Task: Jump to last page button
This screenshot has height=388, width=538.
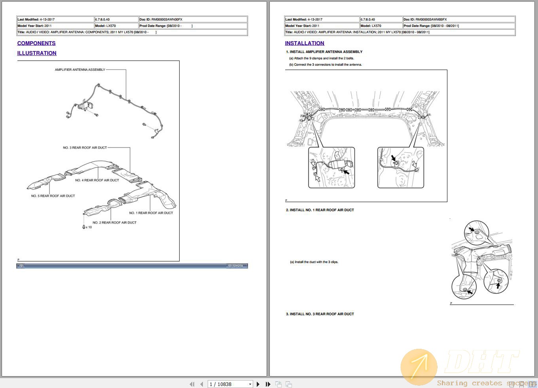Action: point(268,384)
